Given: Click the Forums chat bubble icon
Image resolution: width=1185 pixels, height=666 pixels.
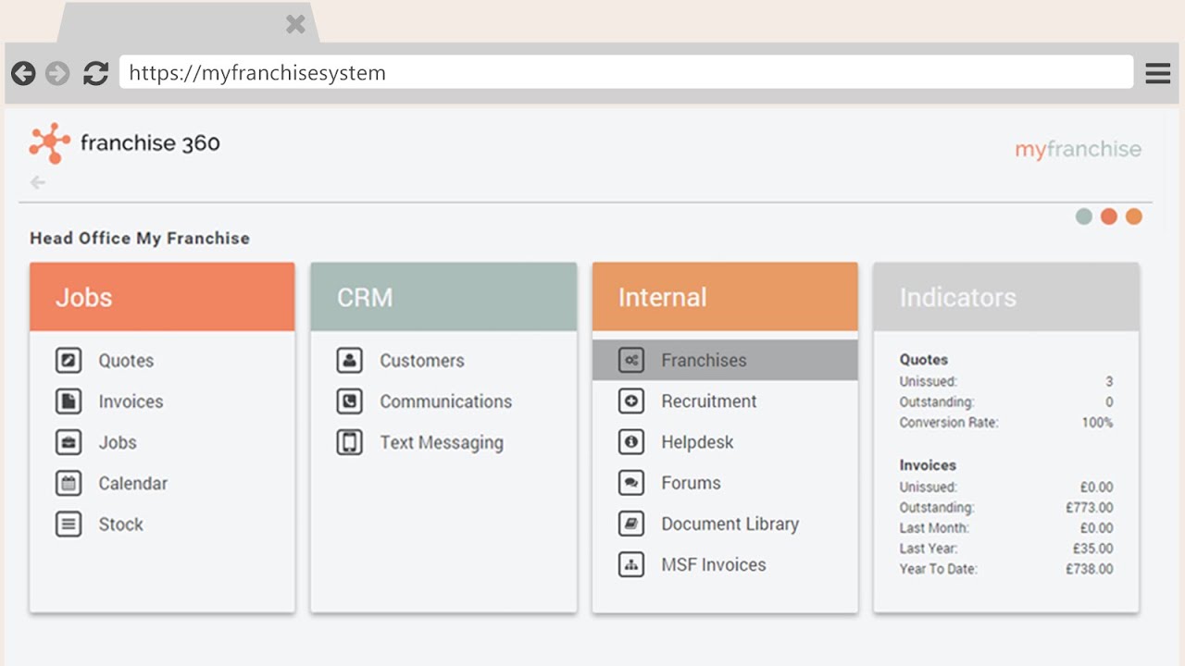Looking at the screenshot, I should 631,482.
